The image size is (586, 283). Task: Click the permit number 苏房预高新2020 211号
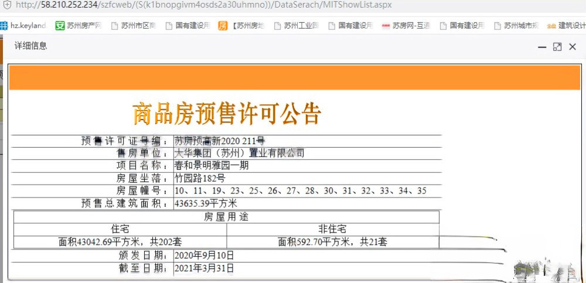click(x=220, y=141)
